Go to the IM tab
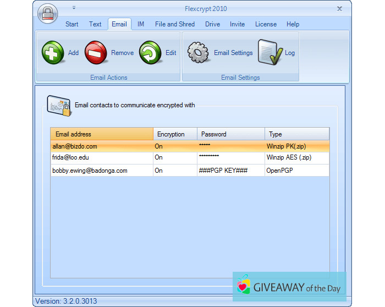The width and height of the screenshot is (385, 307). coord(141,24)
